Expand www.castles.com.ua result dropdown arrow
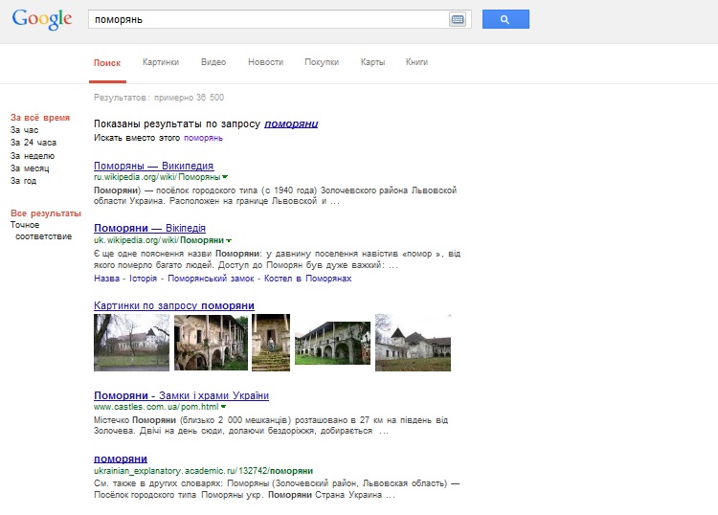The width and height of the screenshot is (718, 515). [x=223, y=407]
